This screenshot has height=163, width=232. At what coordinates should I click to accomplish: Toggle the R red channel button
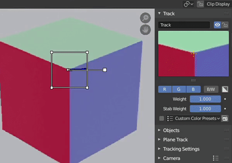tap(165, 89)
